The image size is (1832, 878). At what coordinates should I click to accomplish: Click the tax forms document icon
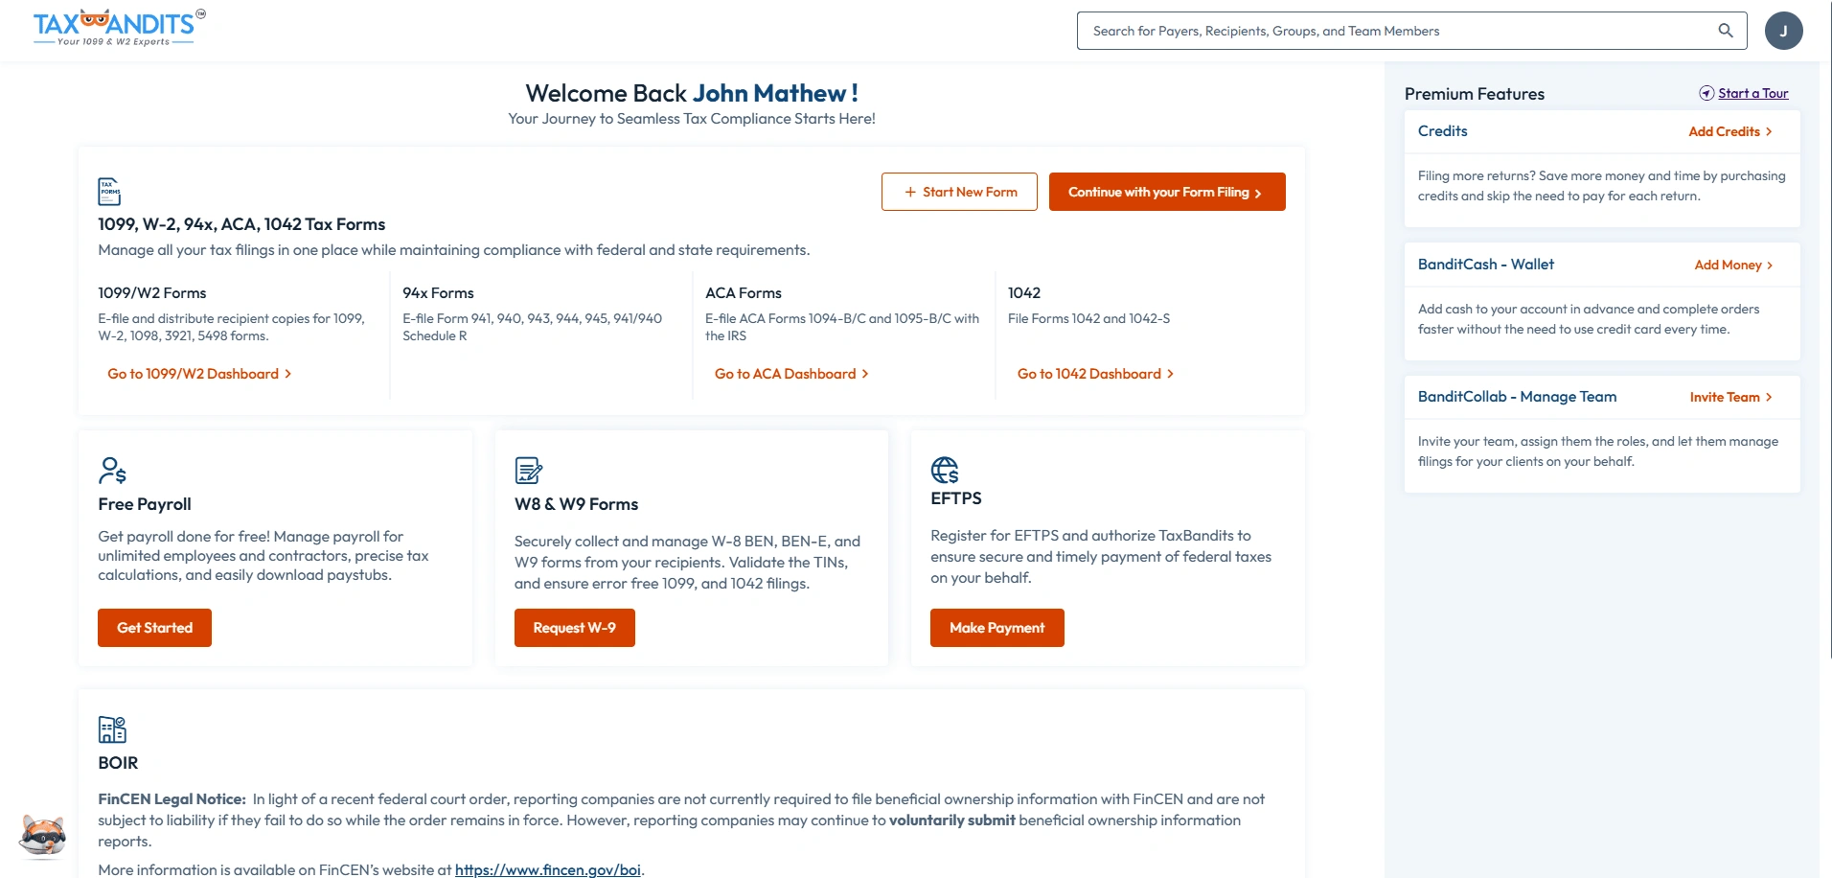point(109,191)
